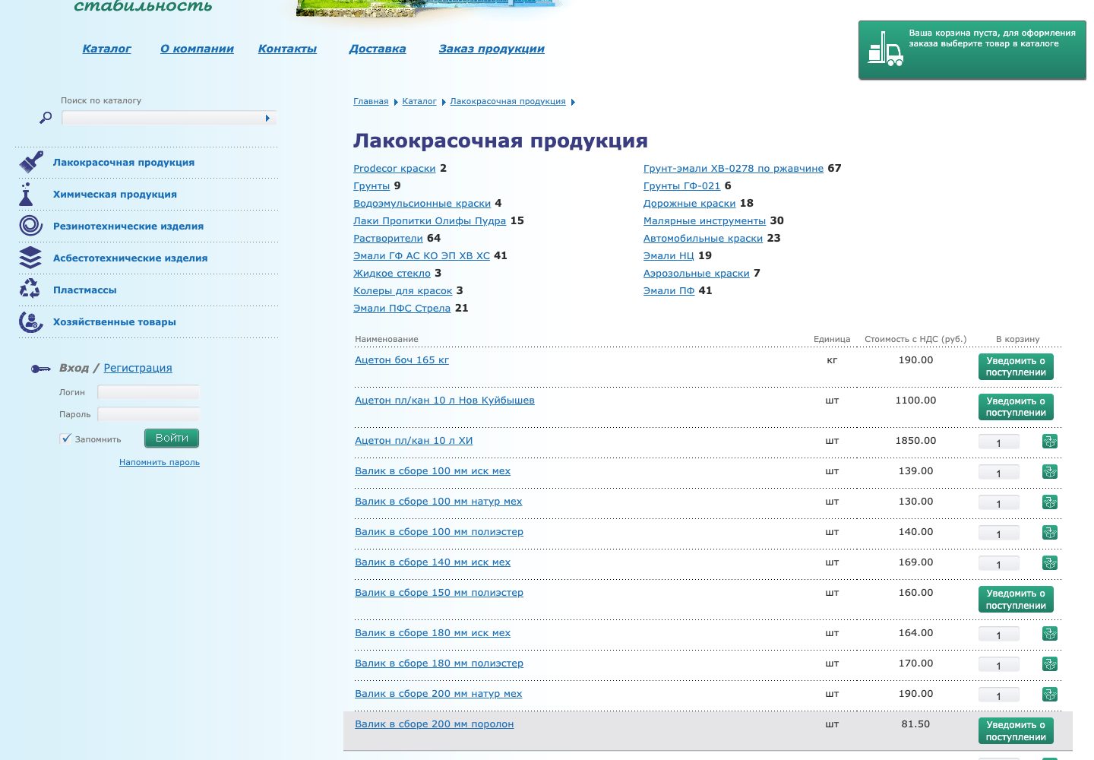Open Жидкое стекло subcategory
Viewport: 1094px width, 760px height.
tap(392, 273)
